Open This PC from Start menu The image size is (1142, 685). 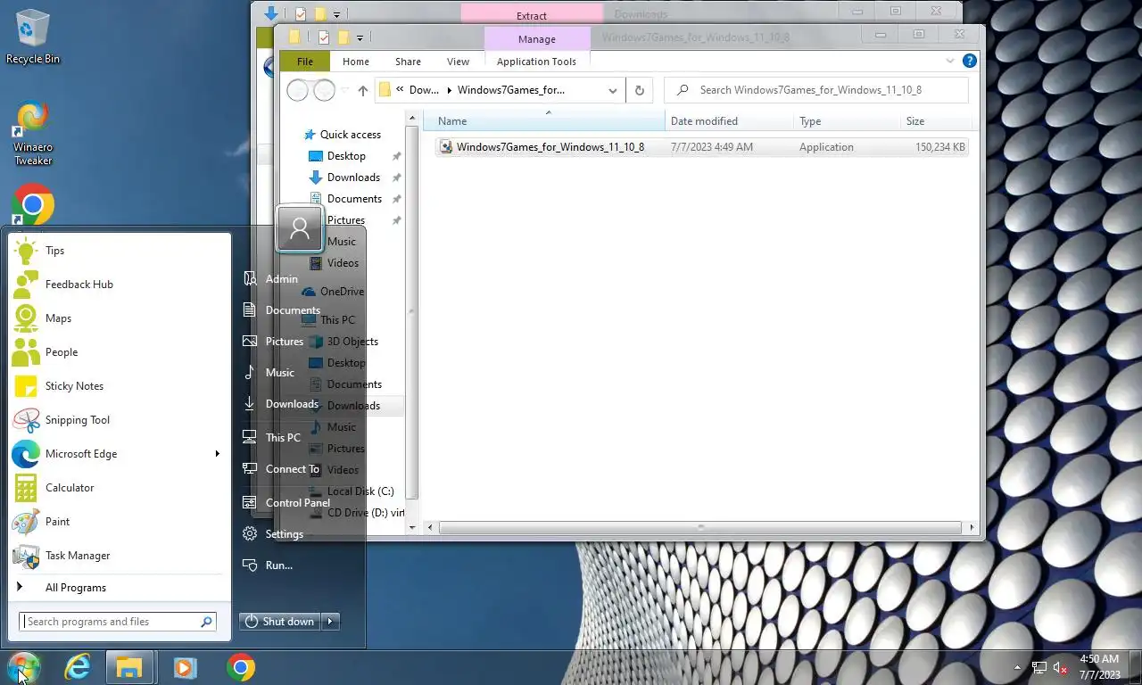click(x=271, y=438)
